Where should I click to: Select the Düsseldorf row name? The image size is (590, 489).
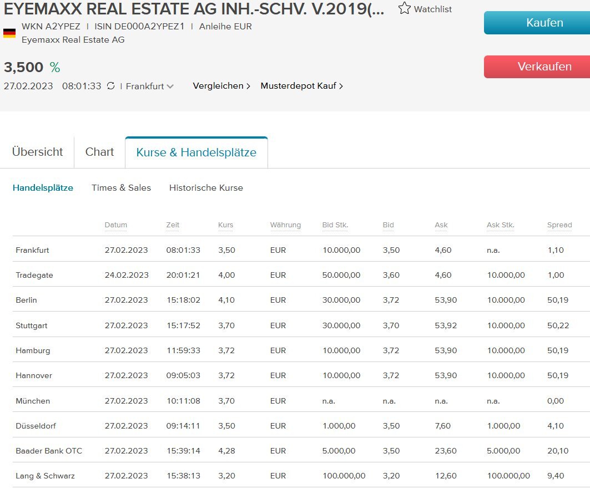36,426
